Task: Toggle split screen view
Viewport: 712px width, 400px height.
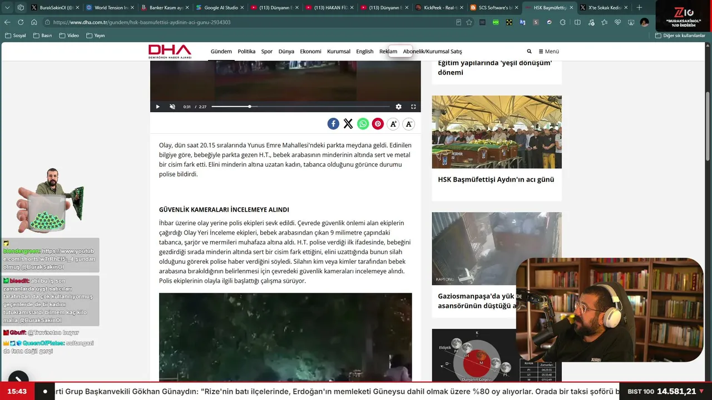Action: click(577, 22)
